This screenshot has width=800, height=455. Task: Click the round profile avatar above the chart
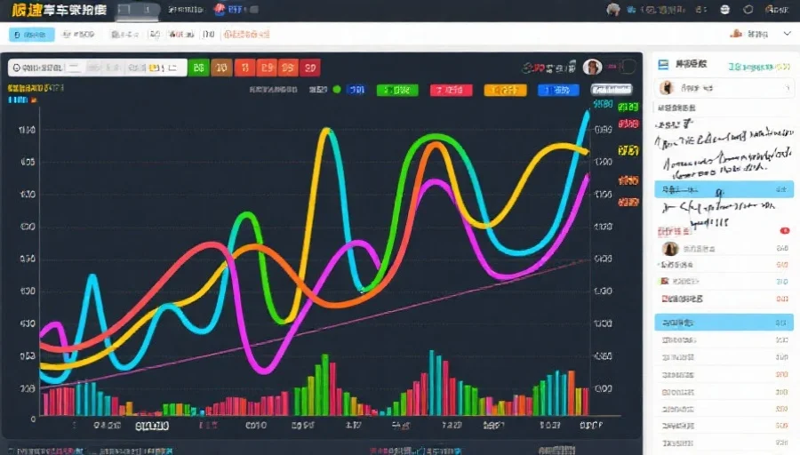(593, 68)
